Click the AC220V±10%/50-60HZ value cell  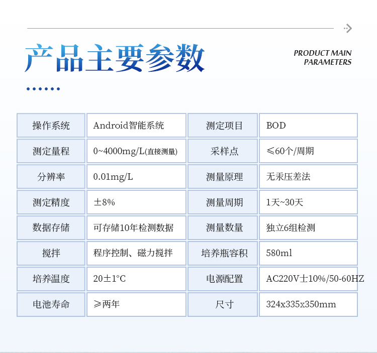(308, 279)
